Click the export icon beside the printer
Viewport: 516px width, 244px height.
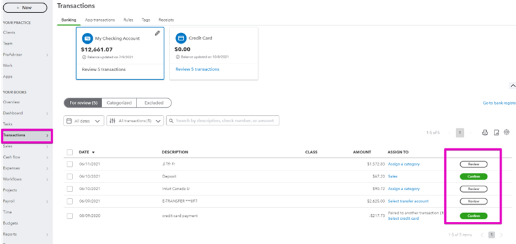496,132
